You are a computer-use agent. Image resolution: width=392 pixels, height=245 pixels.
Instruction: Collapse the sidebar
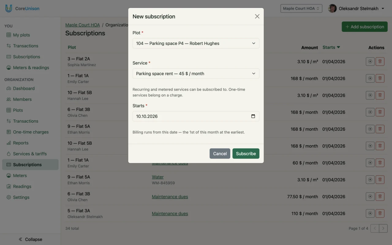tap(30, 239)
